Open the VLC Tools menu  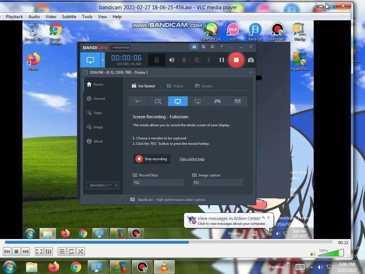tap(87, 17)
